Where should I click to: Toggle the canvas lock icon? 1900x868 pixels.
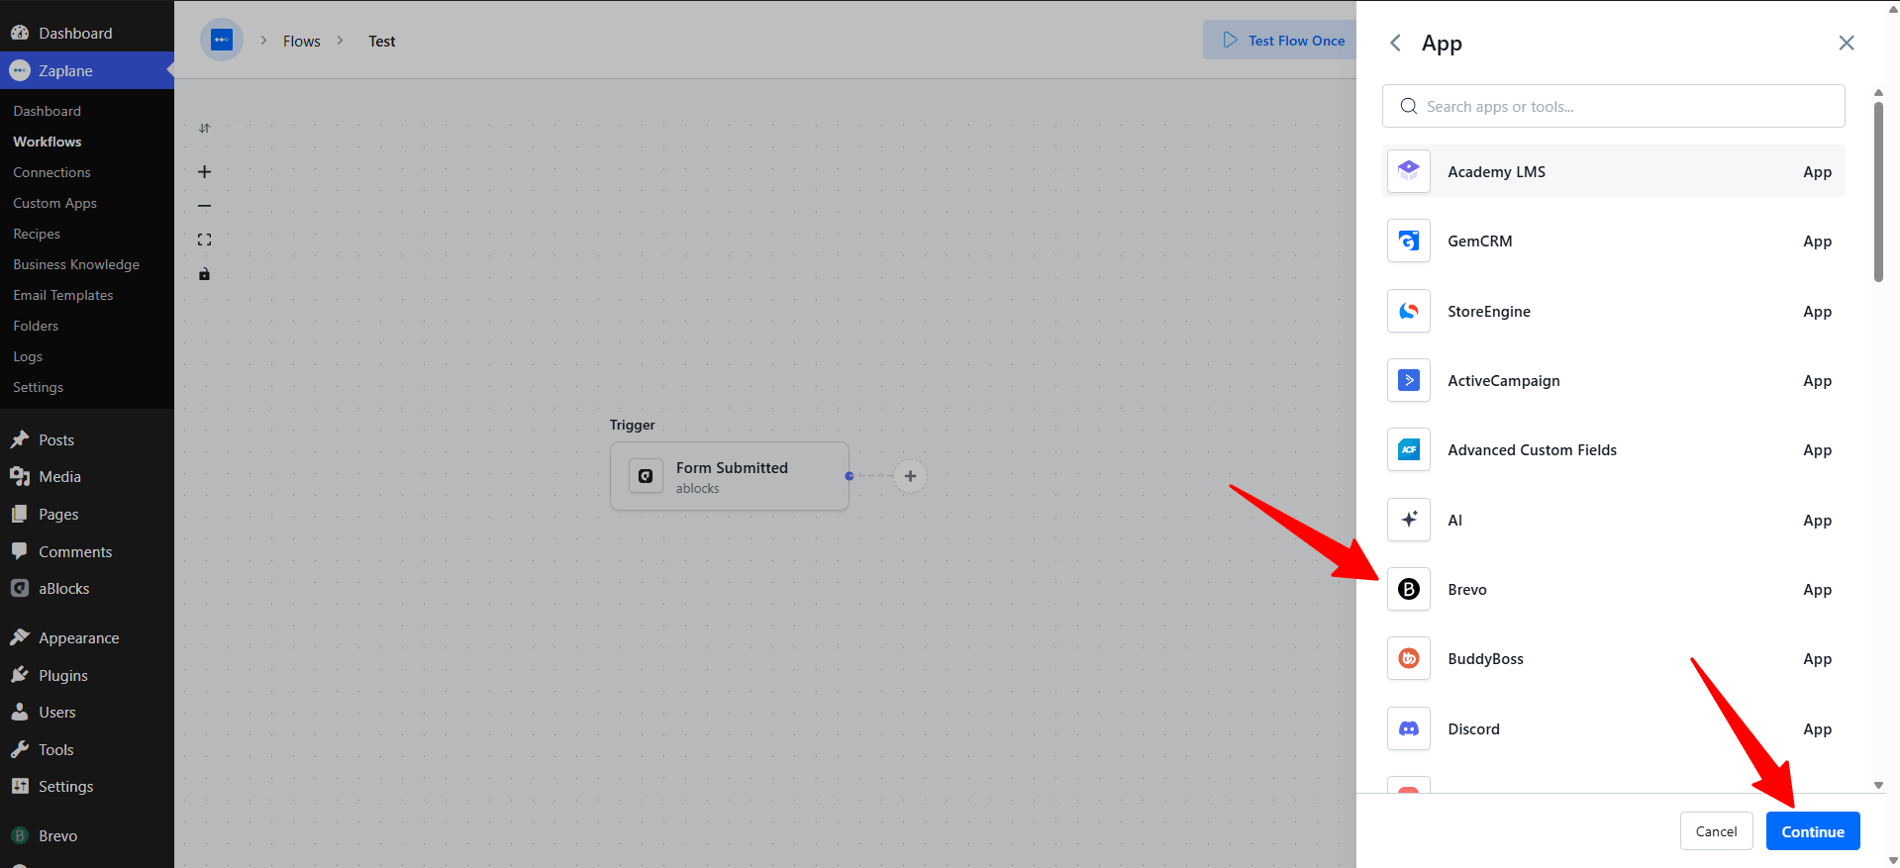click(205, 274)
